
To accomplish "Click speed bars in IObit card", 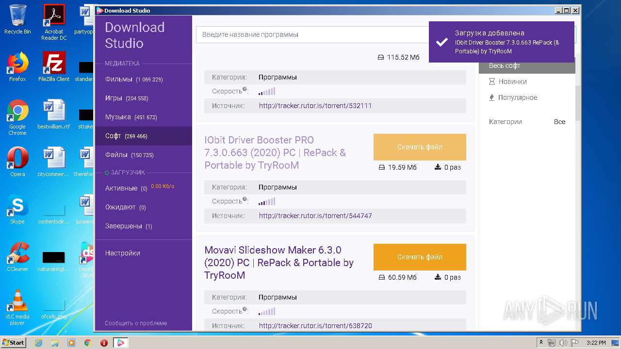I will point(267,201).
